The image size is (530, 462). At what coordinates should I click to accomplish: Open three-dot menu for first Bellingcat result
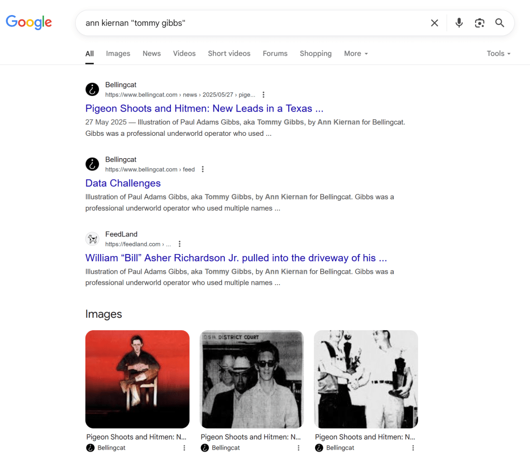click(263, 95)
